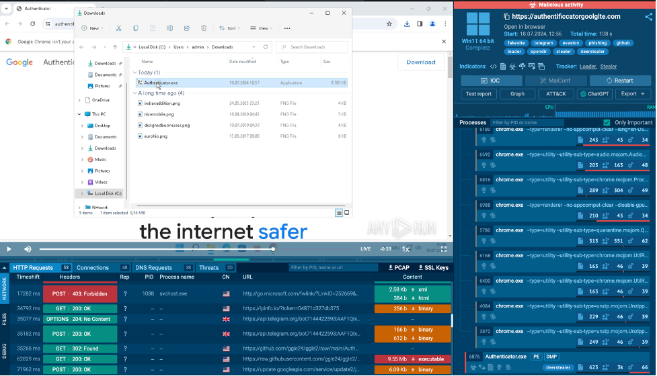Switch to the HTTP Requests tab

40,268
